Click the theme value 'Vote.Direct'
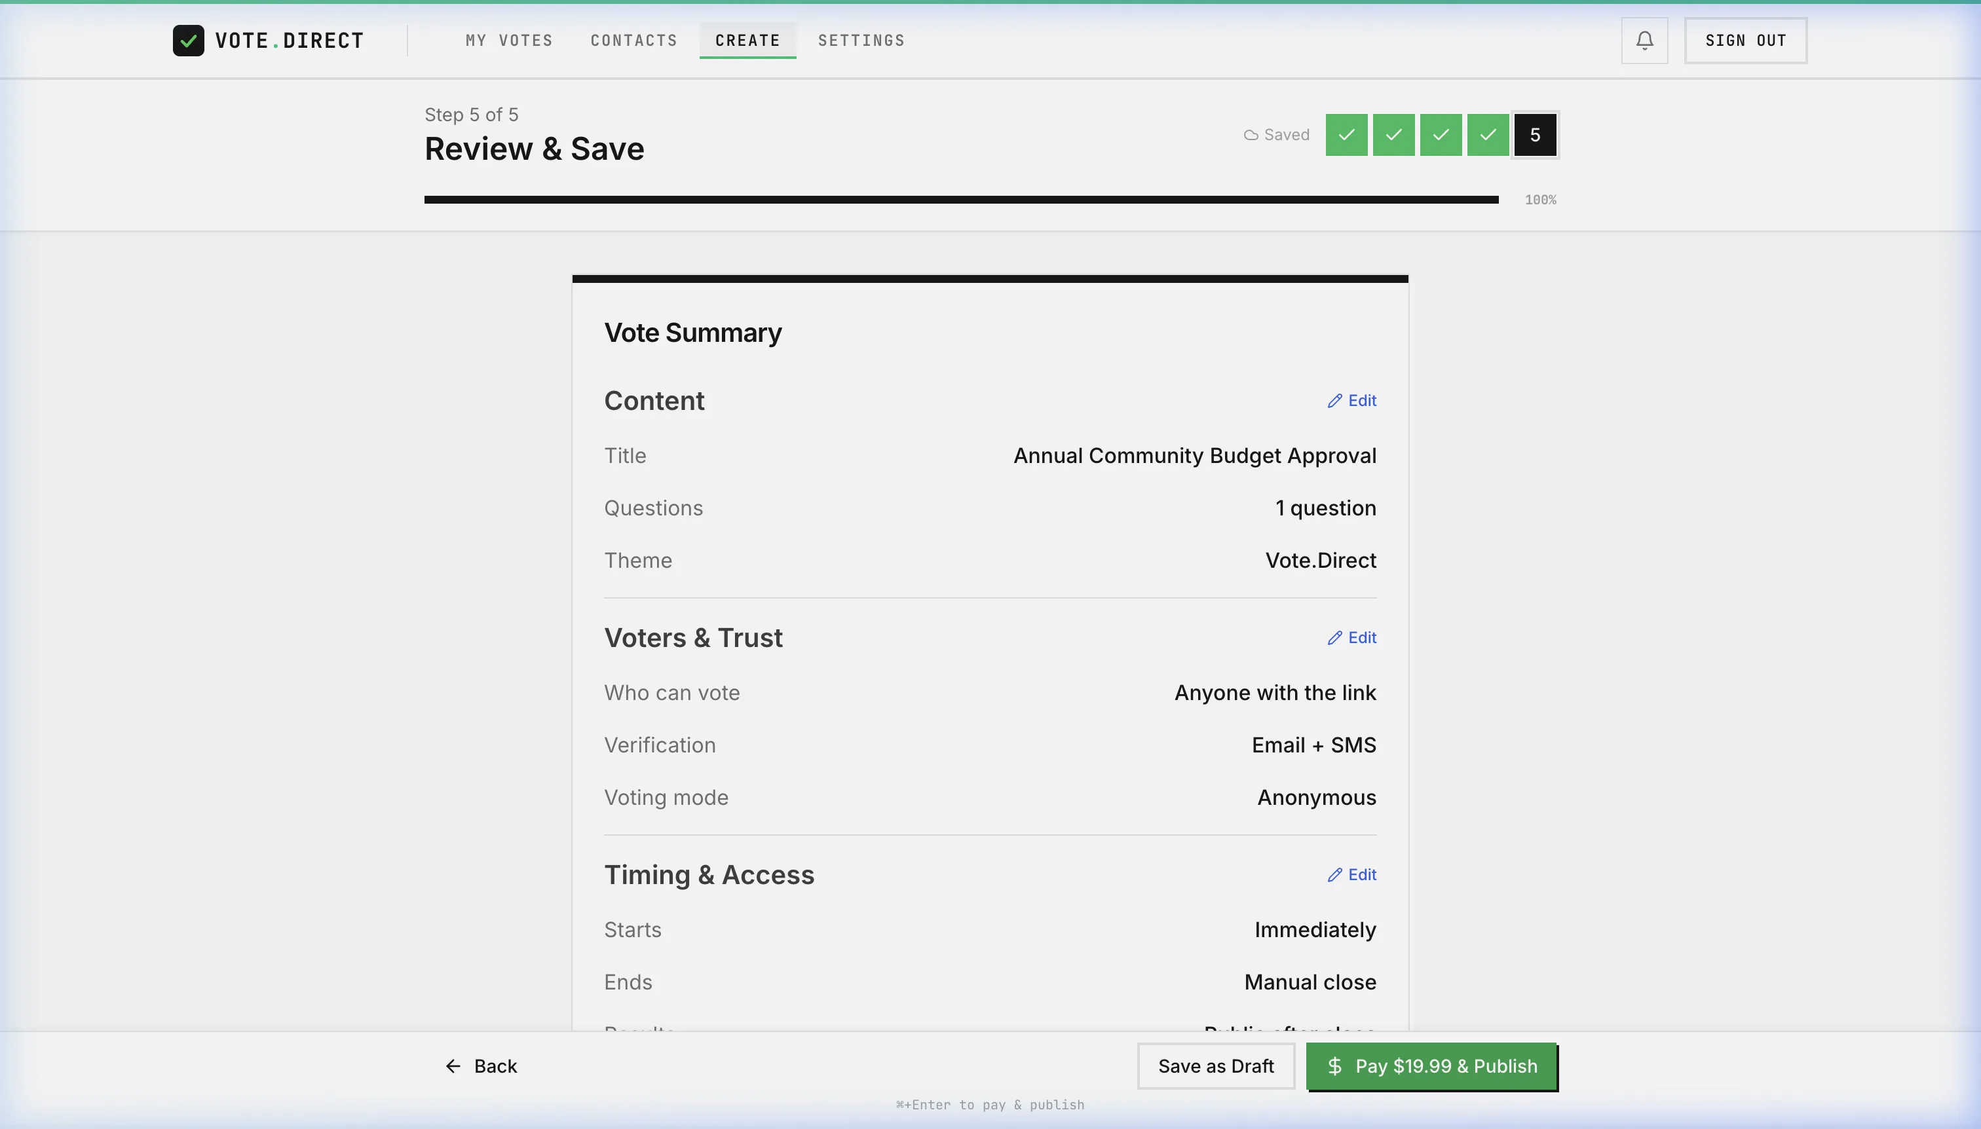Image resolution: width=1981 pixels, height=1129 pixels. (1320, 561)
